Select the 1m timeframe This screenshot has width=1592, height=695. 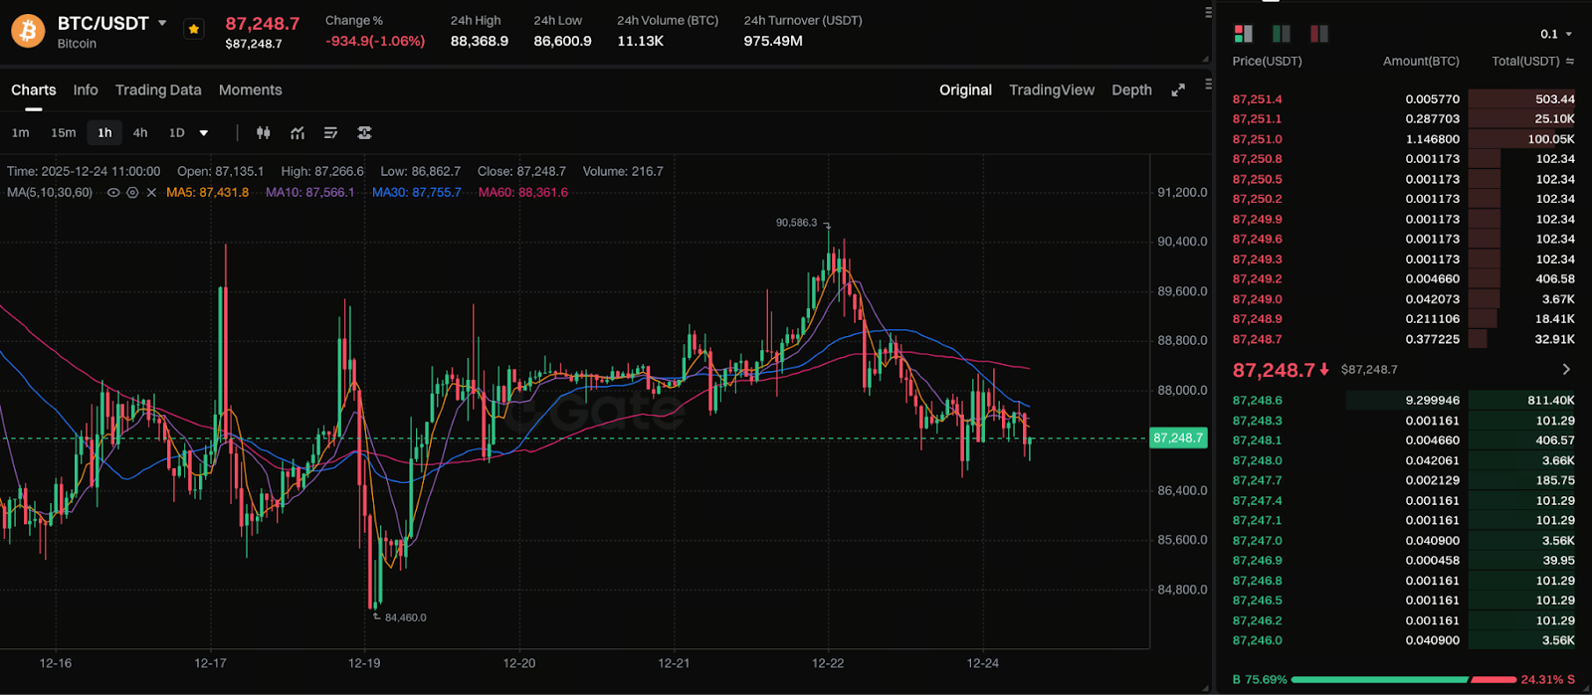tap(20, 132)
